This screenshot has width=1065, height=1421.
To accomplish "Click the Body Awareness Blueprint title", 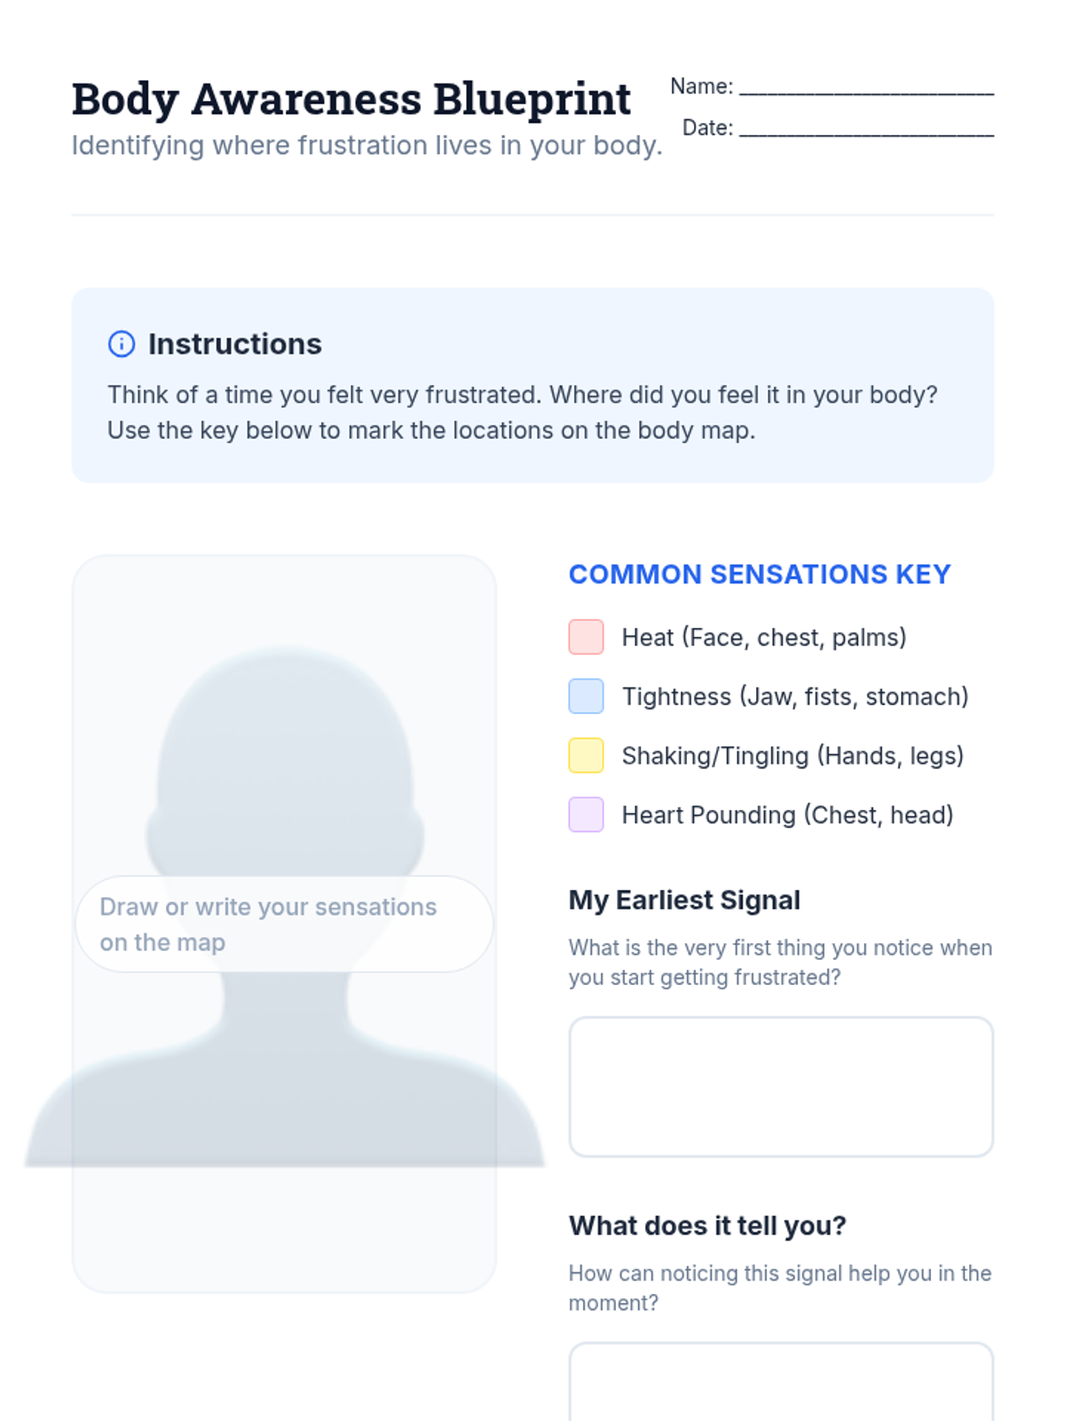I will point(351,99).
